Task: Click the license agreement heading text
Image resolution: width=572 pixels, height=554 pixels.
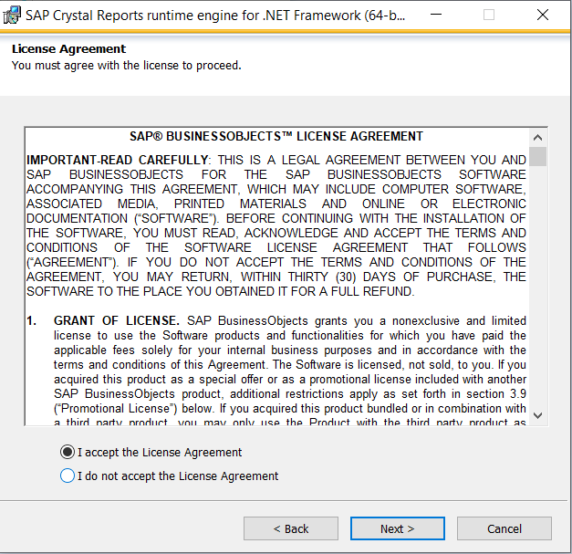Action: click(276, 136)
